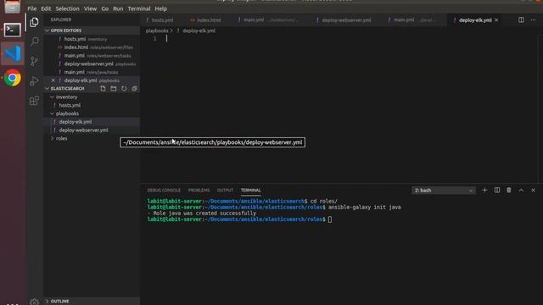Image resolution: width=543 pixels, height=305 pixels.
Task: Open the Selection menu
Action: click(x=68, y=8)
